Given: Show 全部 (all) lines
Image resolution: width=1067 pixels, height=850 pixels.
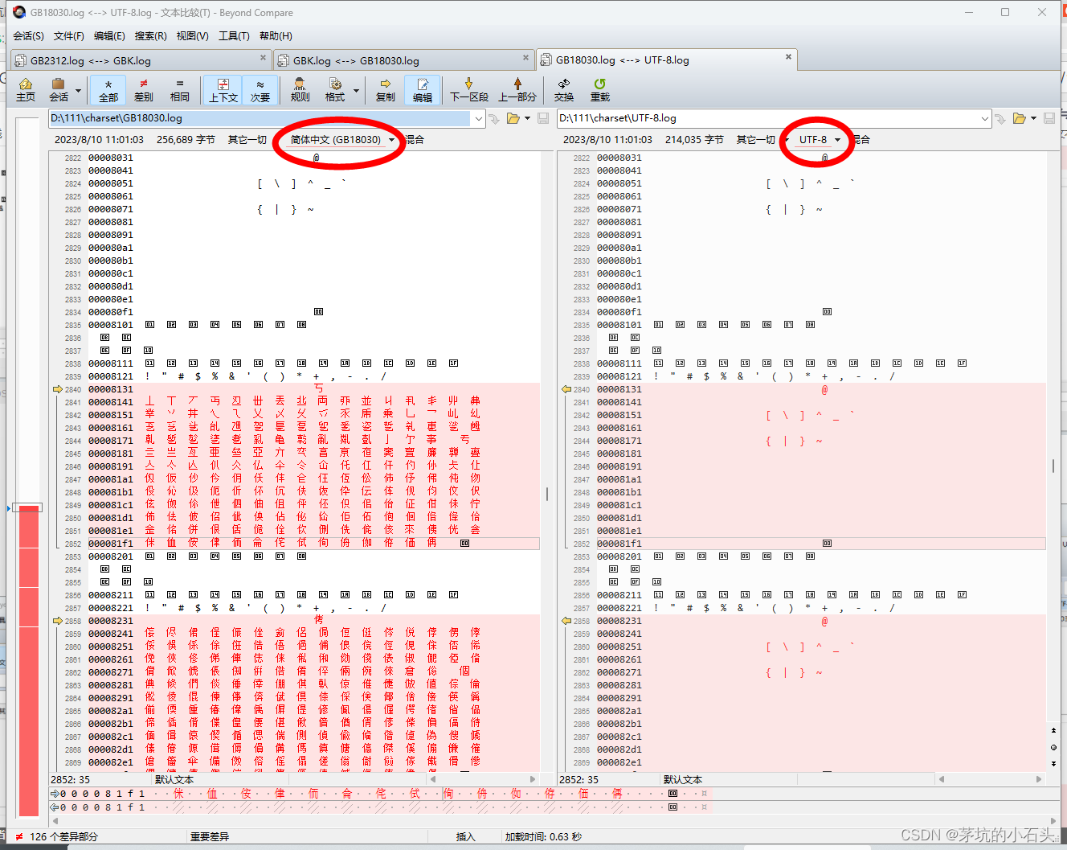Looking at the screenshot, I should click(x=108, y=89).
